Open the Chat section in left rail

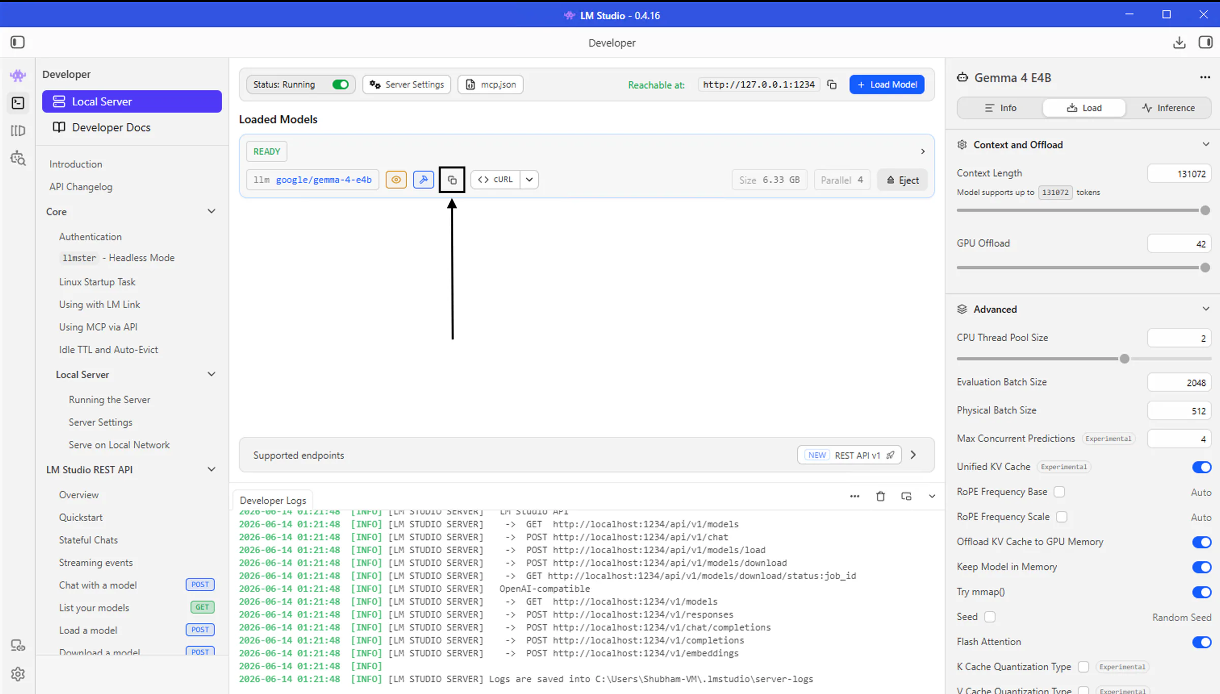(x=18, y=76)
